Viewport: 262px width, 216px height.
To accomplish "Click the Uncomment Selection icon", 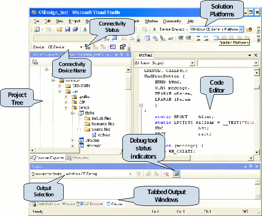I will click(207, 38).
